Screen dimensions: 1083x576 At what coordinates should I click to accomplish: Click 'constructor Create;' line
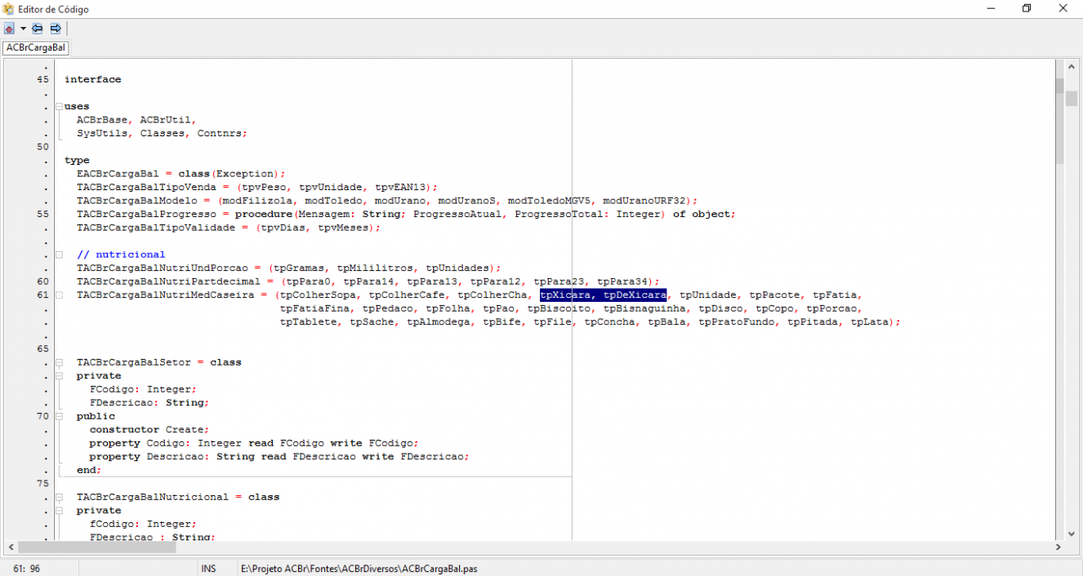(149, 429)
